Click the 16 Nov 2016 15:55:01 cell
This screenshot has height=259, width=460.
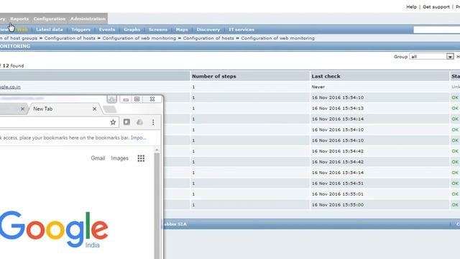pyautogui.click(x=337, y=194)
